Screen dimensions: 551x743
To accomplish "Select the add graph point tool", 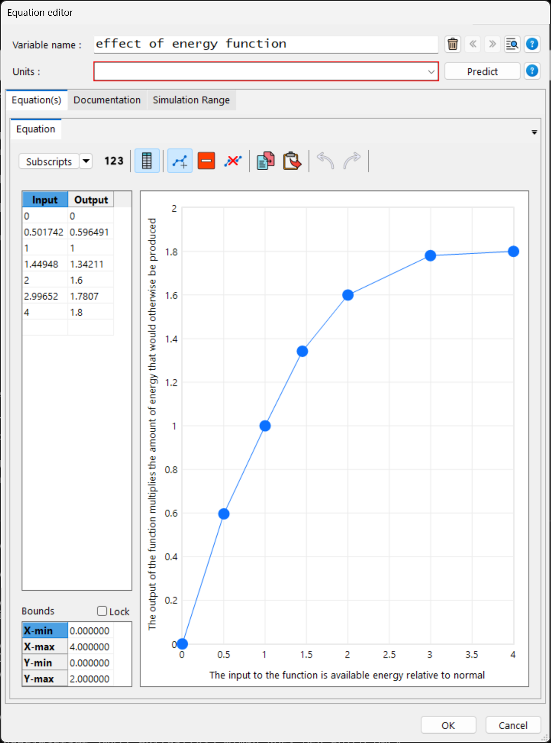I will (x=180, y=160).
